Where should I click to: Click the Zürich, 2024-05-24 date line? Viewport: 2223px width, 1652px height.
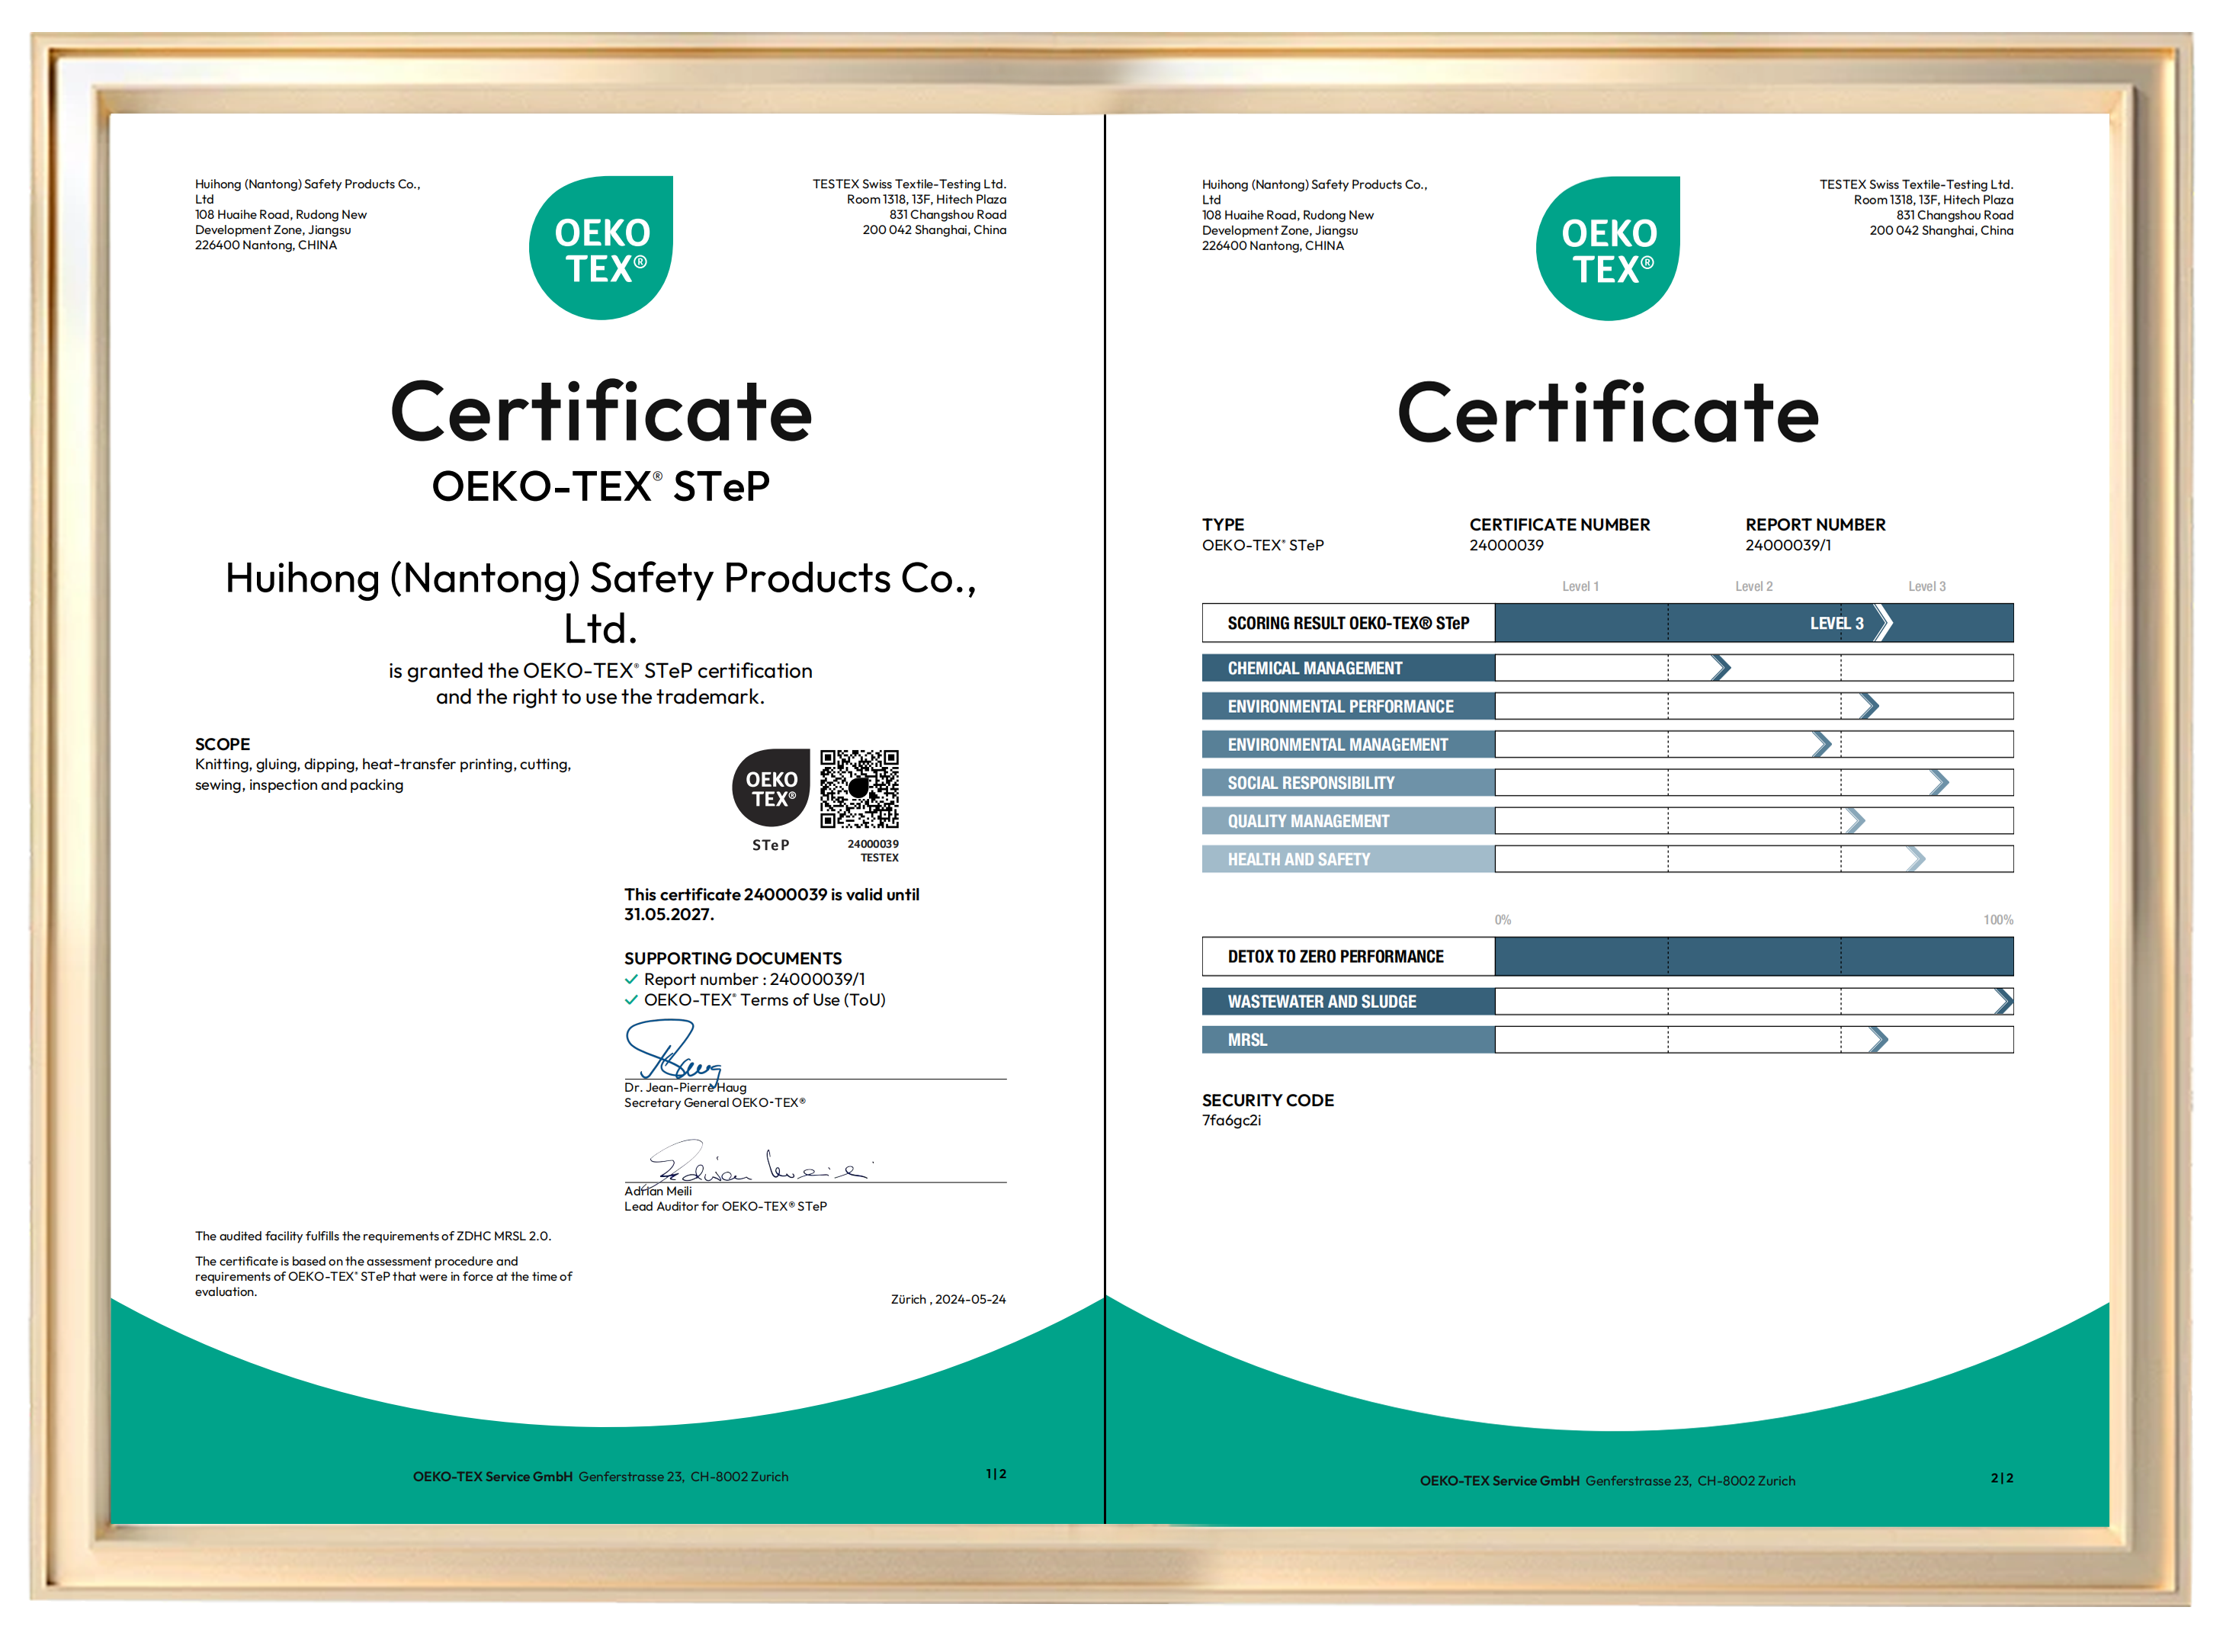(x=948, y=1300)
